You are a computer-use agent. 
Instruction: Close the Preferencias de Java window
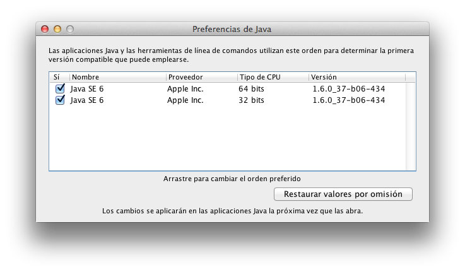coord(45,29)
